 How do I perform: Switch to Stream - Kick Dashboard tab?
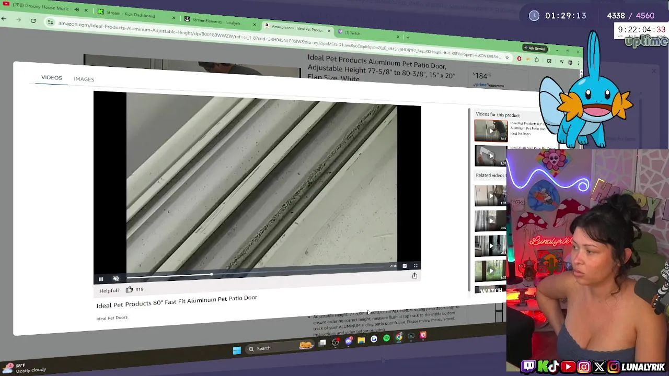[x=130, y=14]
